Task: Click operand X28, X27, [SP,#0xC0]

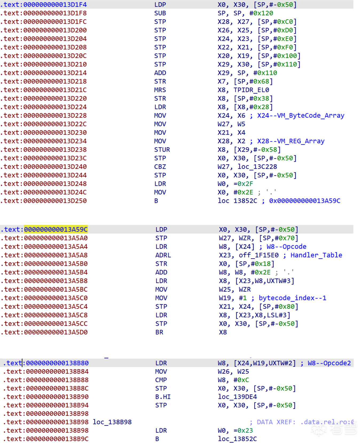Action: [257, 22]
